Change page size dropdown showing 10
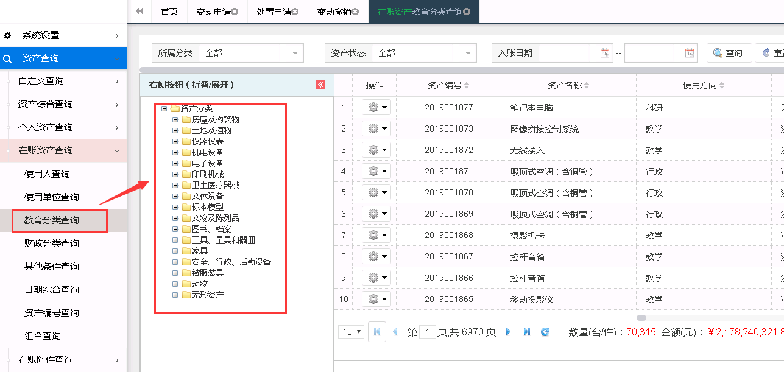The width and height of the screenshot is (784, 372). 352,332
